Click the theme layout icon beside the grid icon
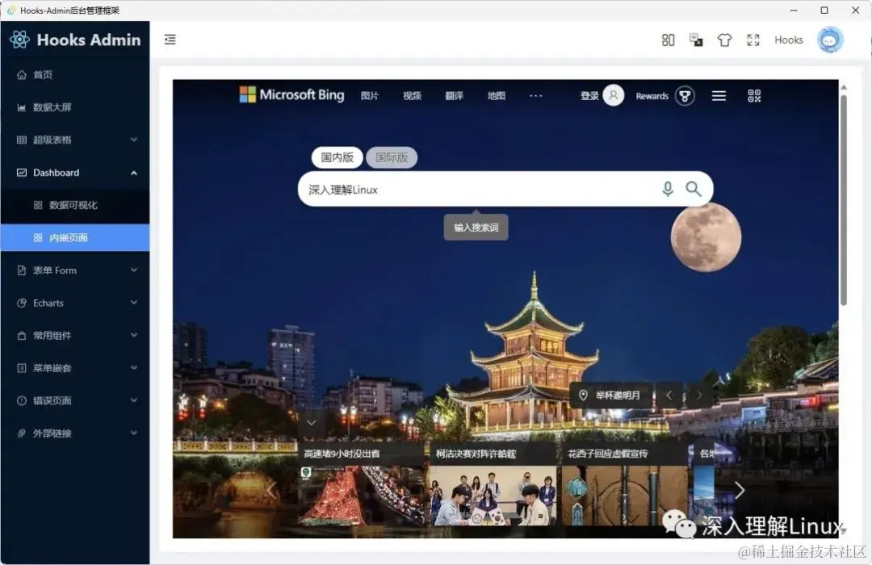The height and width of the screenshot is (565, 872). point(696,40)
